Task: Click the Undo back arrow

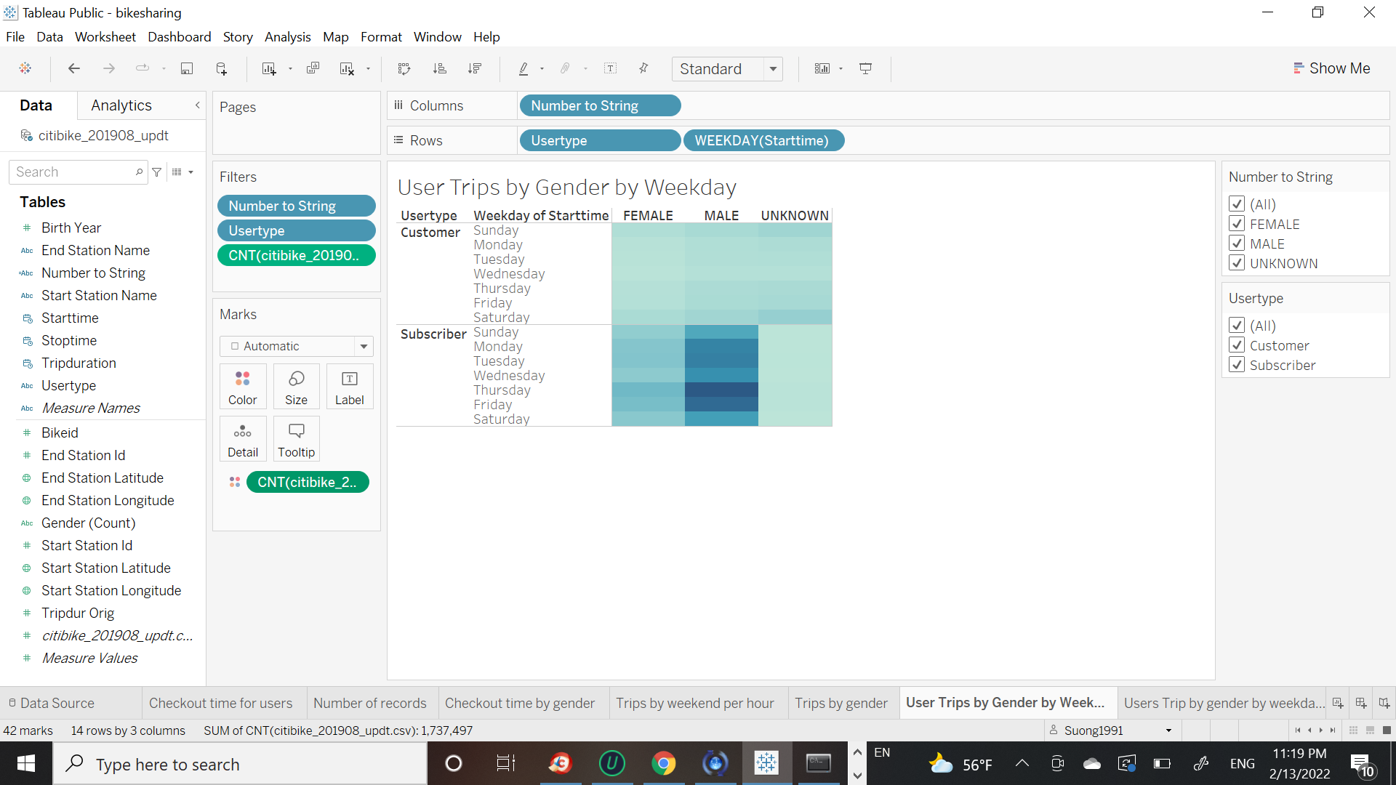Action: 73,68
